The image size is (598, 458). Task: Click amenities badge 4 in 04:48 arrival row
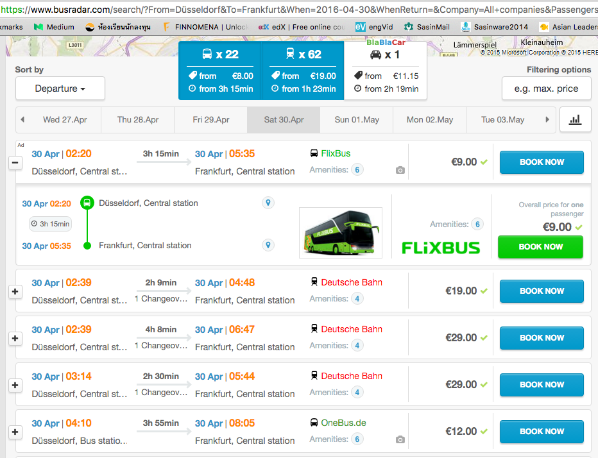357,298
